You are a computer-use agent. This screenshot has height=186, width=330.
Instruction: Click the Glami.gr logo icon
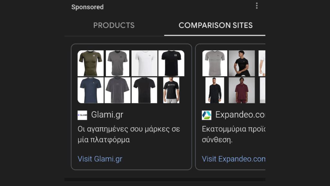point(82,115)
